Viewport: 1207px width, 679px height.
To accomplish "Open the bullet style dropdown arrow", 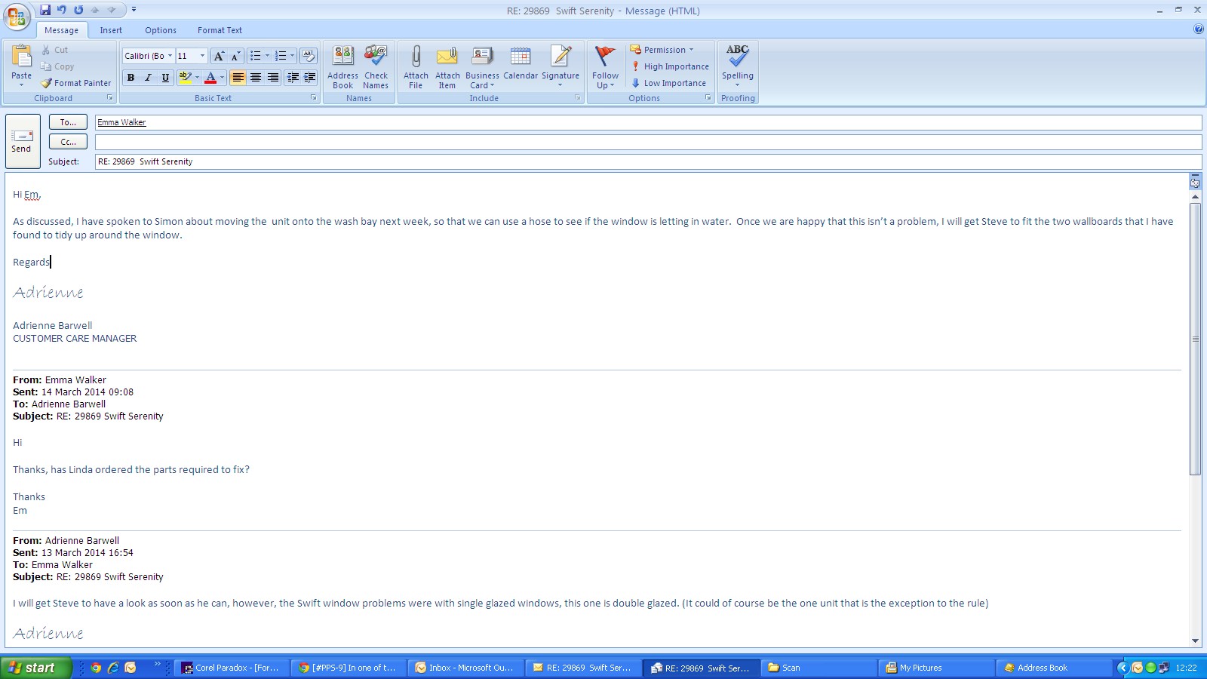I will click(267, 56).
